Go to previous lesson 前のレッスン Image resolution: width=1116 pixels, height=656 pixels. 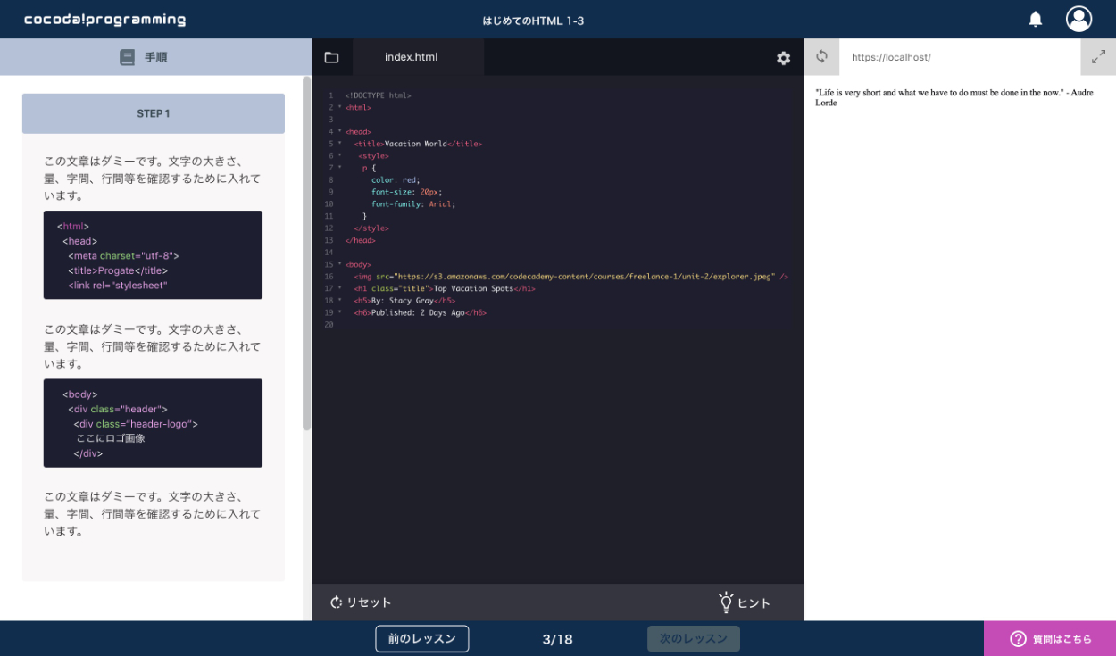tap(421, 638)
